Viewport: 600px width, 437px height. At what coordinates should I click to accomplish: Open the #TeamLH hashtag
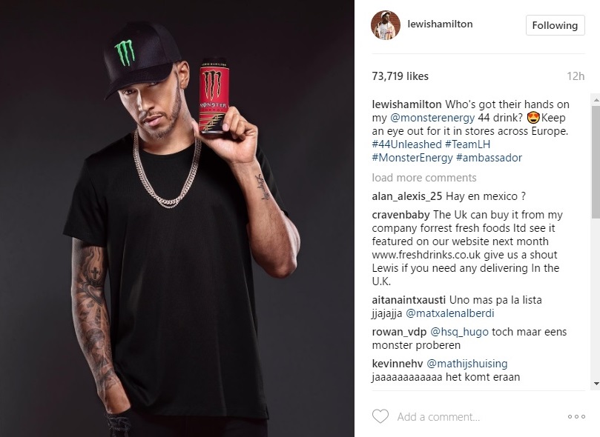(x=467, y=144)
